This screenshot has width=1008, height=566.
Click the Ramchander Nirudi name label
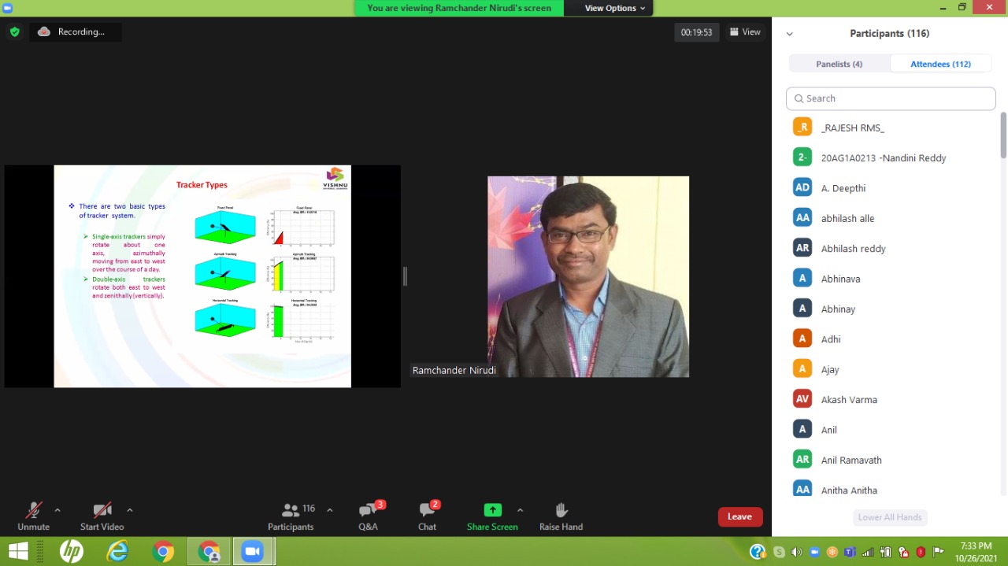tap(454, 370)
